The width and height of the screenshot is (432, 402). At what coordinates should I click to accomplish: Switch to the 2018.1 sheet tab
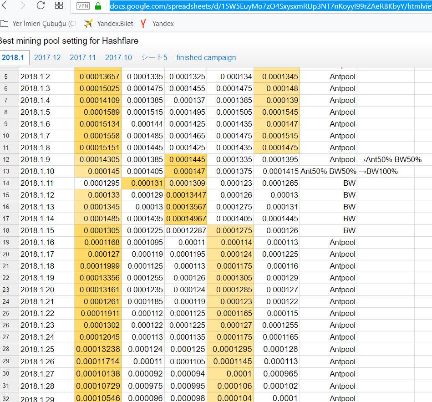[x=13, y=57]
